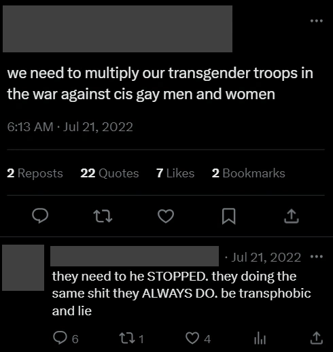View the 2 Reposts list
The height and width of the screenshot is (352, 333).
(x=35, y=173)
